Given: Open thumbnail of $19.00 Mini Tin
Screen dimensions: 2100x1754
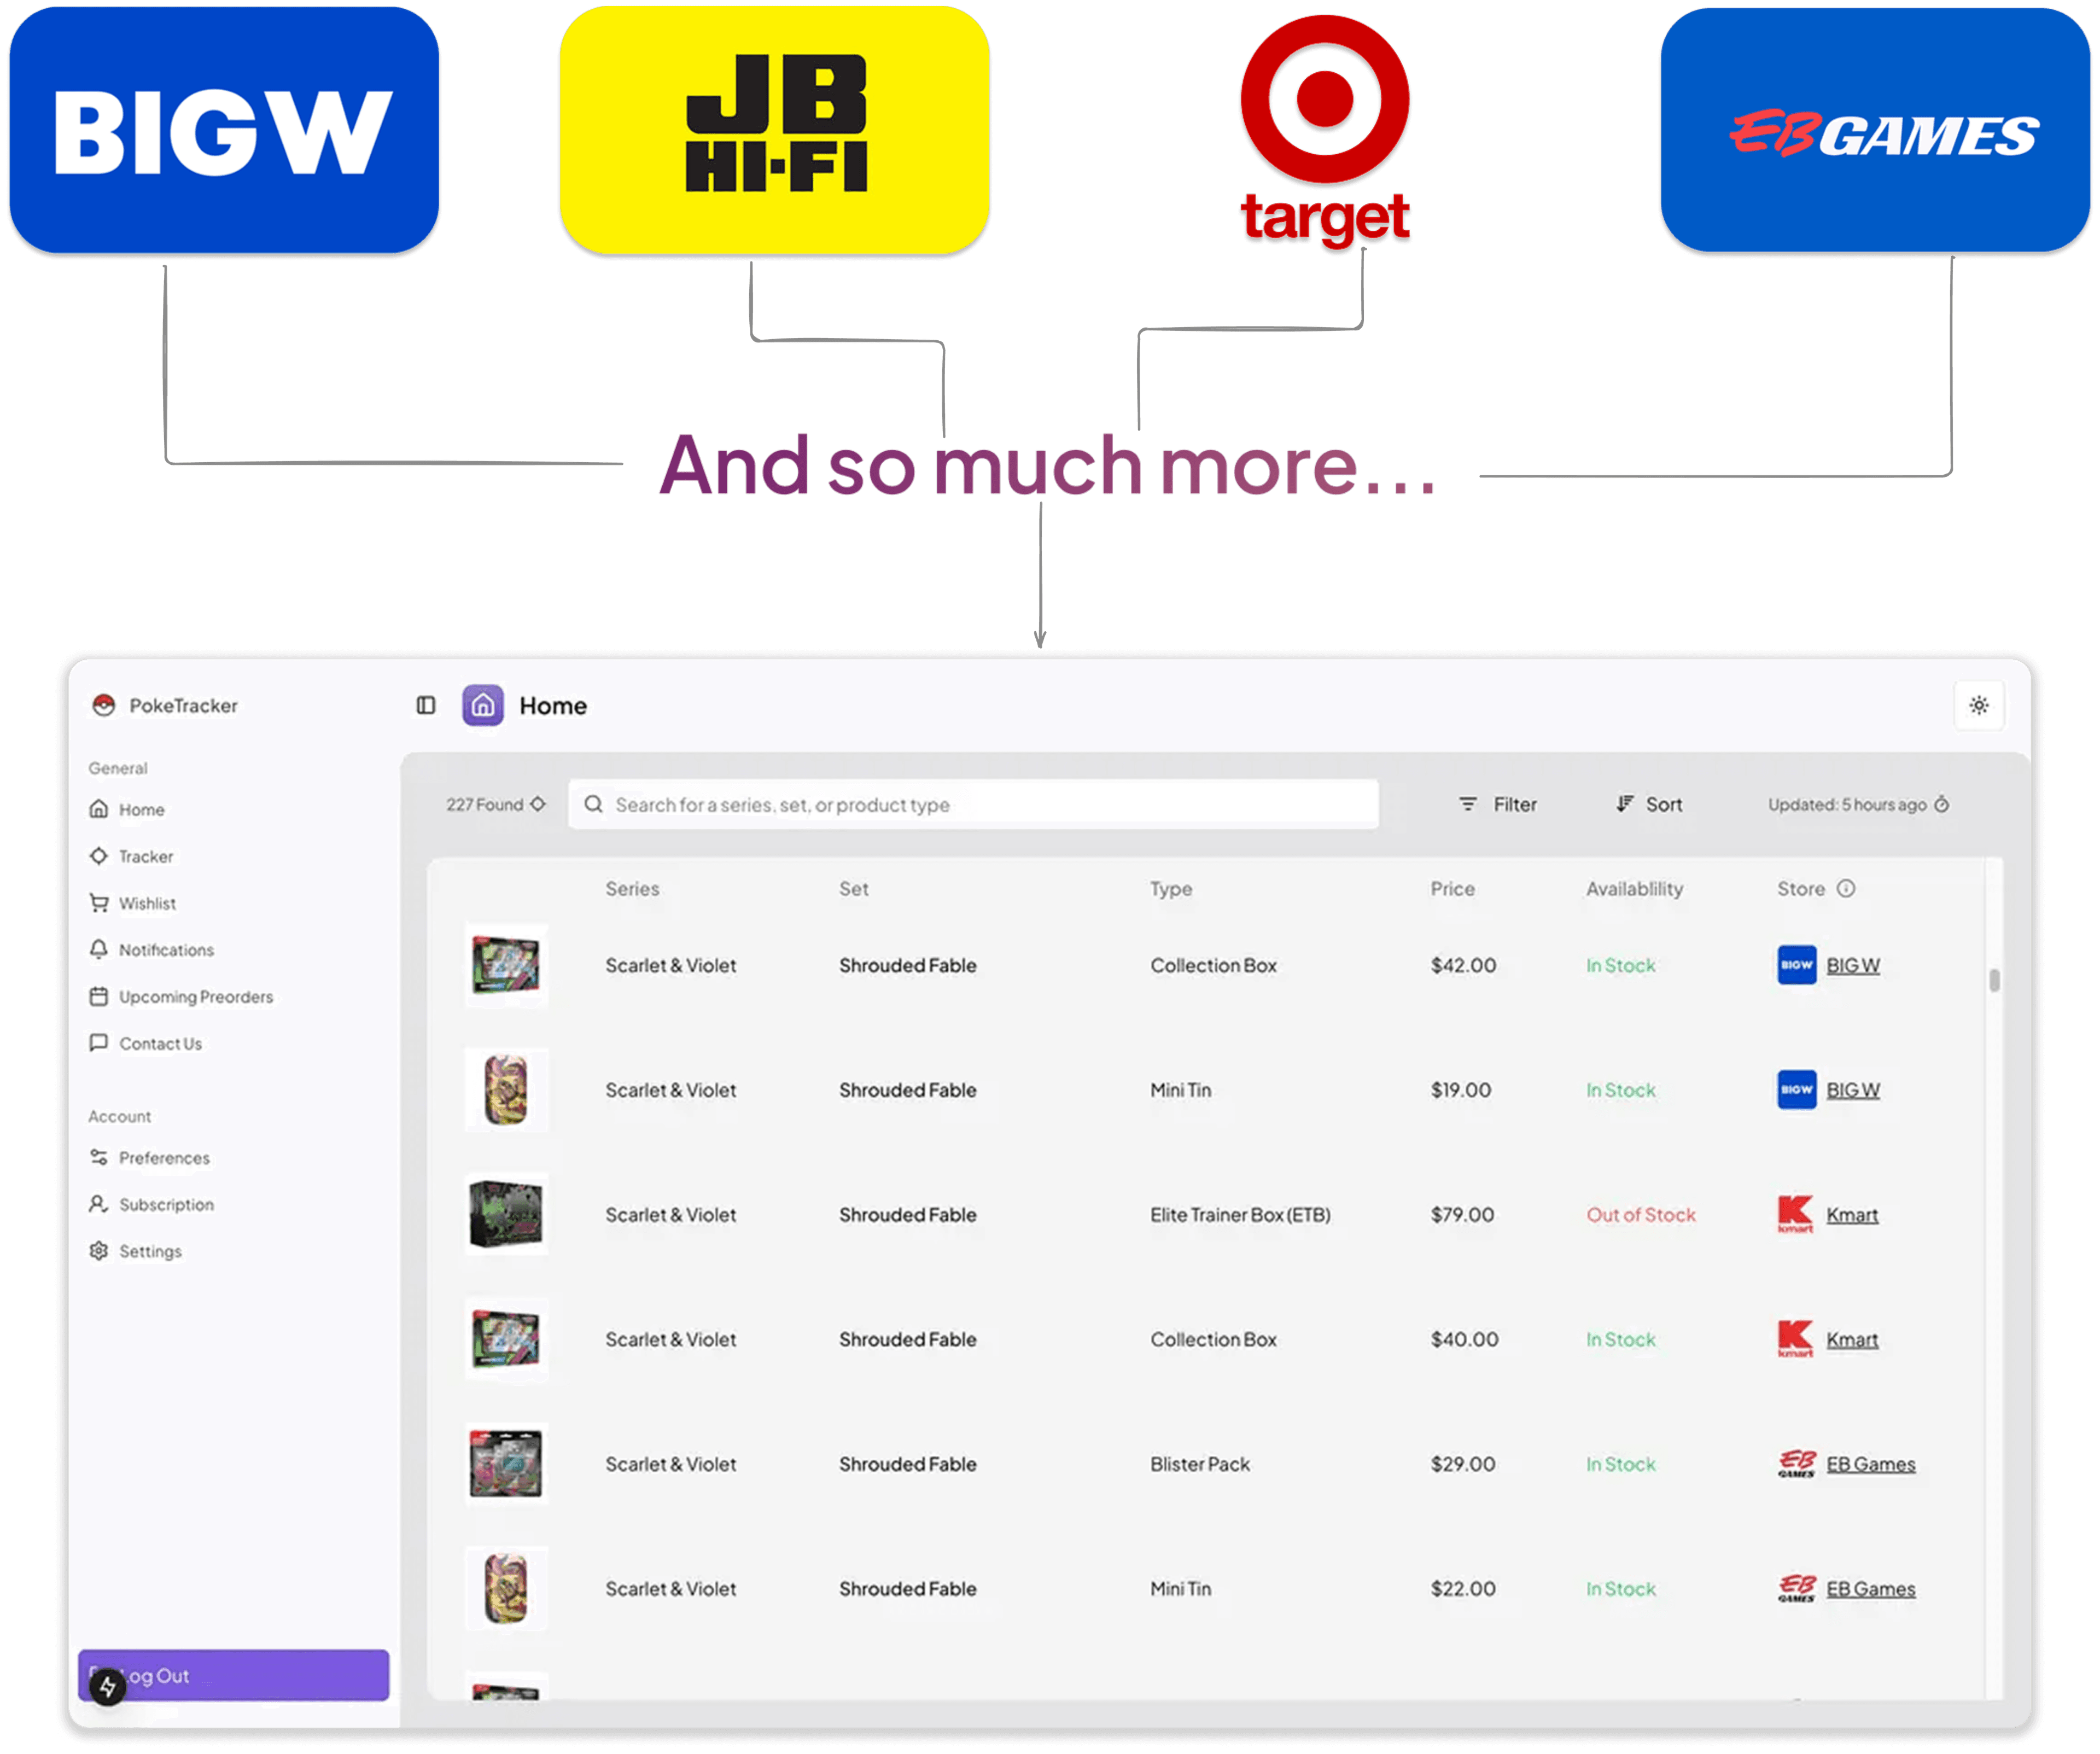Looking at the screenshot, I should 507,1091.
